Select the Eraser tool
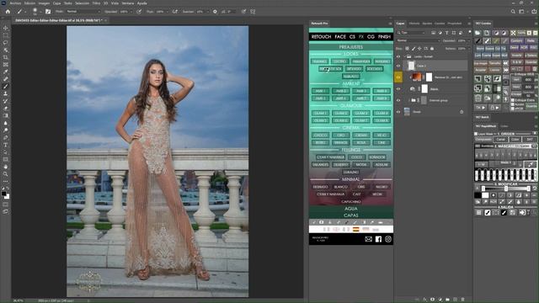539x303 pixels. [x=5, y=109]
